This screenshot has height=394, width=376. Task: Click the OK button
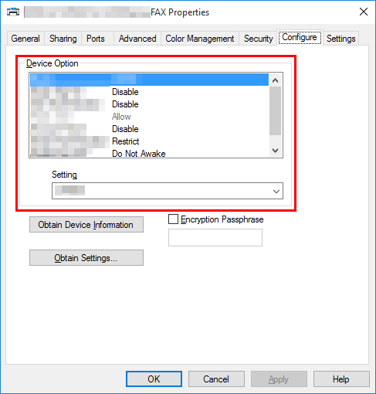(154, 379)
